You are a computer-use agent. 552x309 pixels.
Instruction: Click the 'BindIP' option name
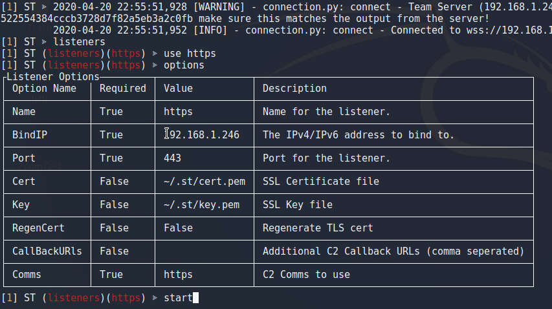pos(30,134)
